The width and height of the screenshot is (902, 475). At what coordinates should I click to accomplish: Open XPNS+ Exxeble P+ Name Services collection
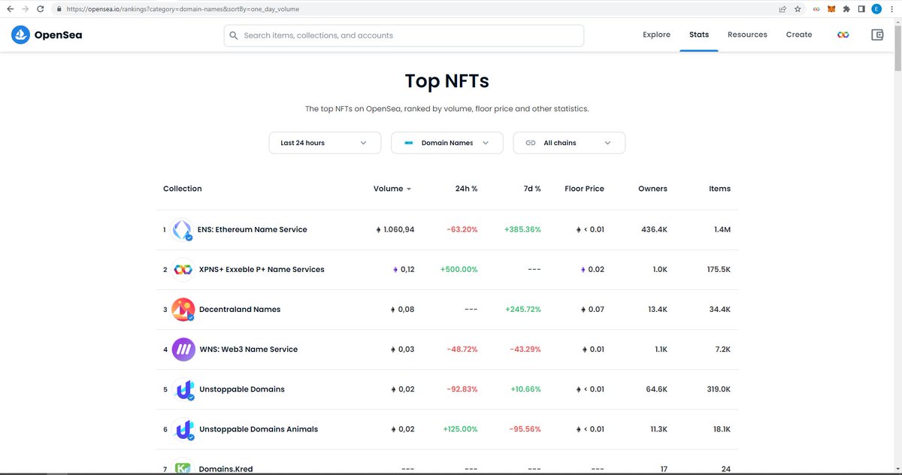tap(262, 269)
